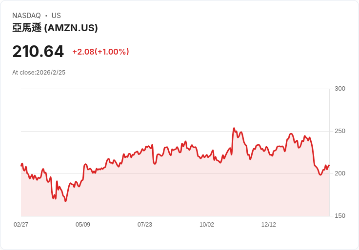
Task: Click the leftmost start of the price line
Action: pyautogui.click(x=21, y=166)
